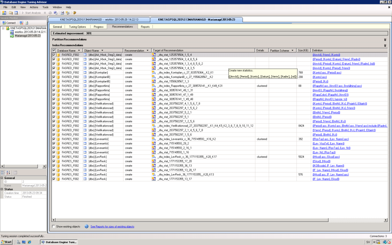Image resolution: width=392 pixels, height=245 pixels.
Task: Switch to the Reports tab
Action: (x=145, y=27)
